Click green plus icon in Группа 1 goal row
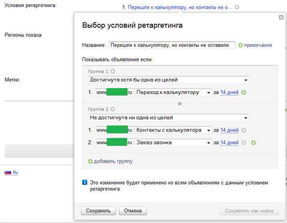 click(244, 93)
